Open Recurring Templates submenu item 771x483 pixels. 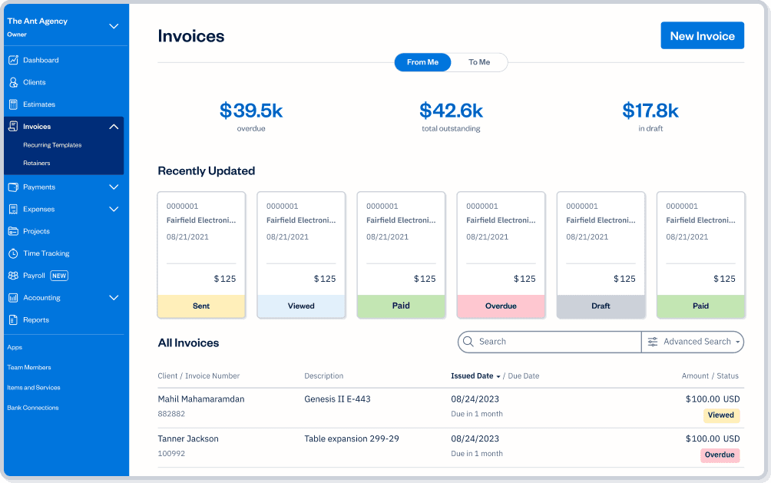(52, 145)
